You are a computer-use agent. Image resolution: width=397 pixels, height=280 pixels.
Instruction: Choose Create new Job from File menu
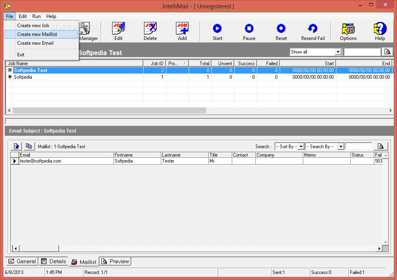[41, 25]
